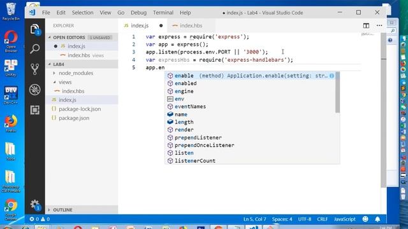Open the Edit menu
The height and width of the screenshot is (229, 408).
tap(61, 13)
